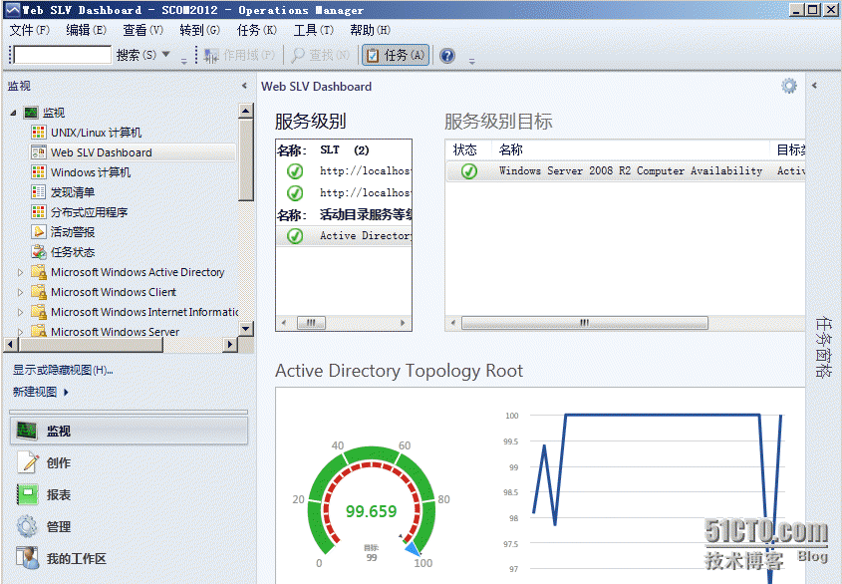Click the 新建视图 link

coord(35,392)
